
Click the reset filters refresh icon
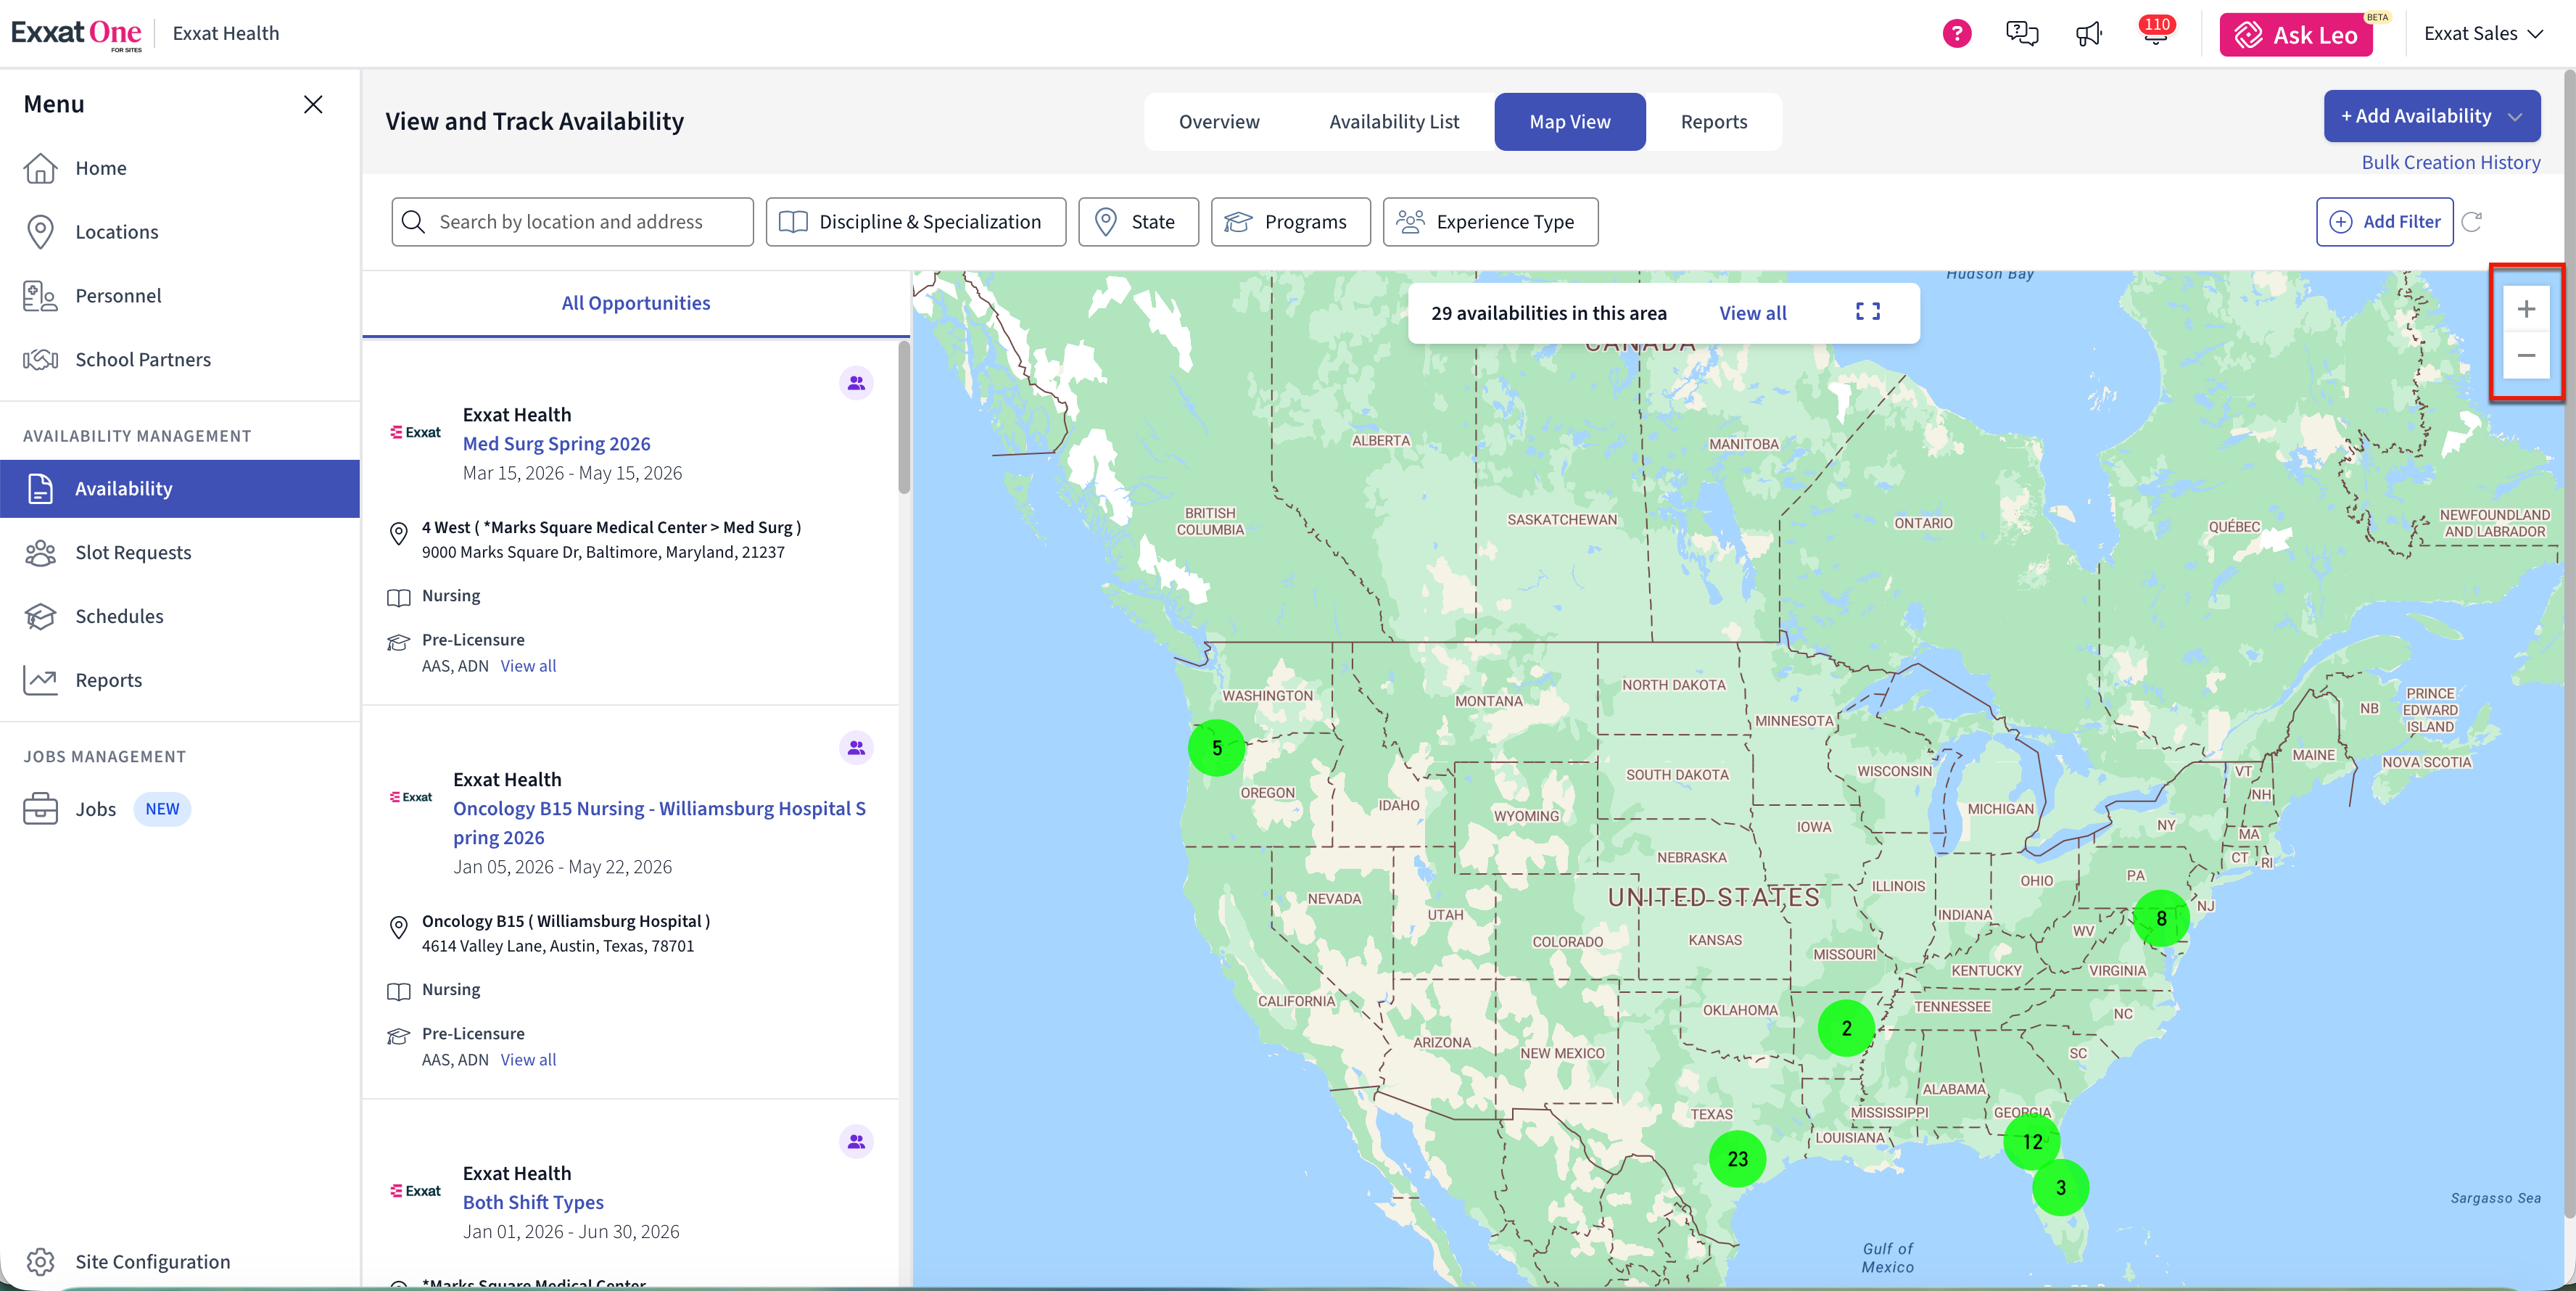click(x=2472, y=222)
